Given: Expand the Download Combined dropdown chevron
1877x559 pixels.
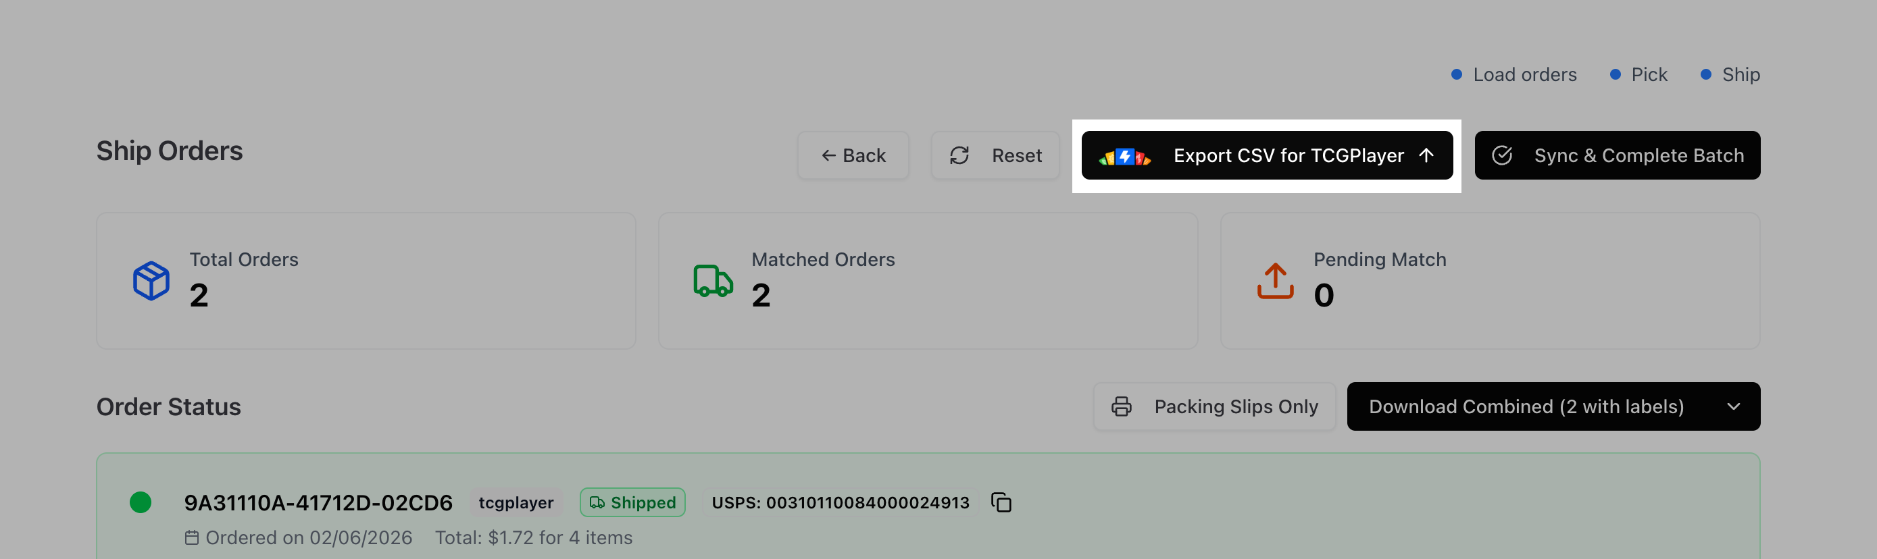Looking at the screenshot, I should point(1734,407).
